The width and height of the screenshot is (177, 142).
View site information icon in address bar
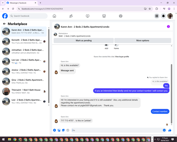[x=19, y=9]
